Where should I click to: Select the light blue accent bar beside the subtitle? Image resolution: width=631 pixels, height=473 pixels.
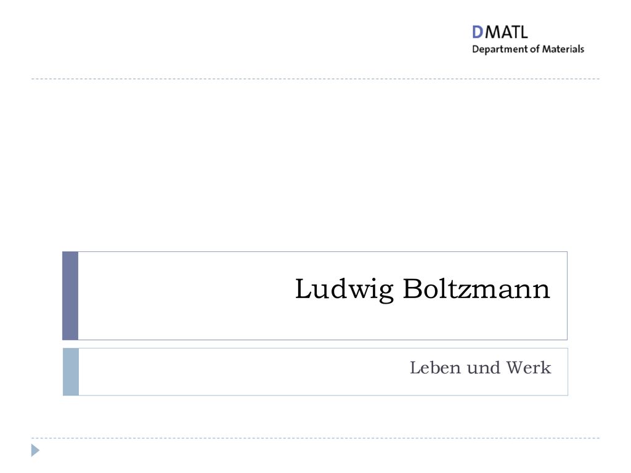click(71, 371)
